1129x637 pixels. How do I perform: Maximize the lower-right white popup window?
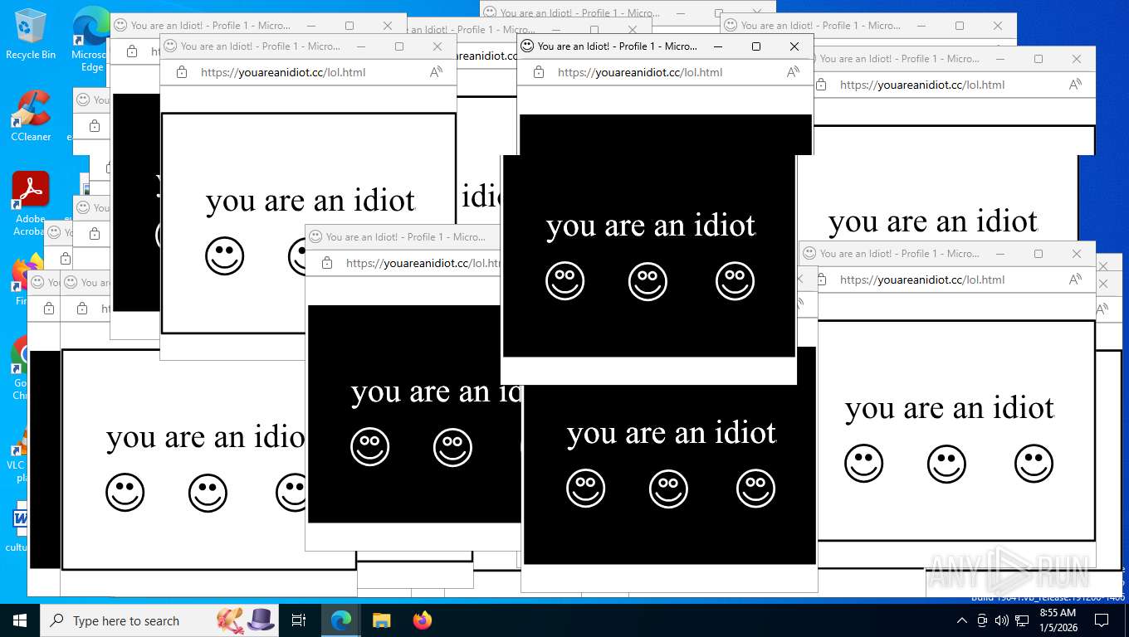(x=1039, y=254)
